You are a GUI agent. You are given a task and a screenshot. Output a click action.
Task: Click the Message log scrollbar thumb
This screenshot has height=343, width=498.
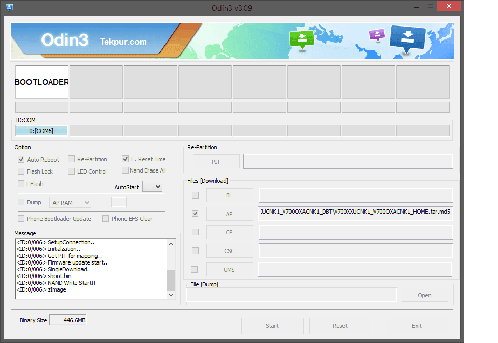click(171, 280)
